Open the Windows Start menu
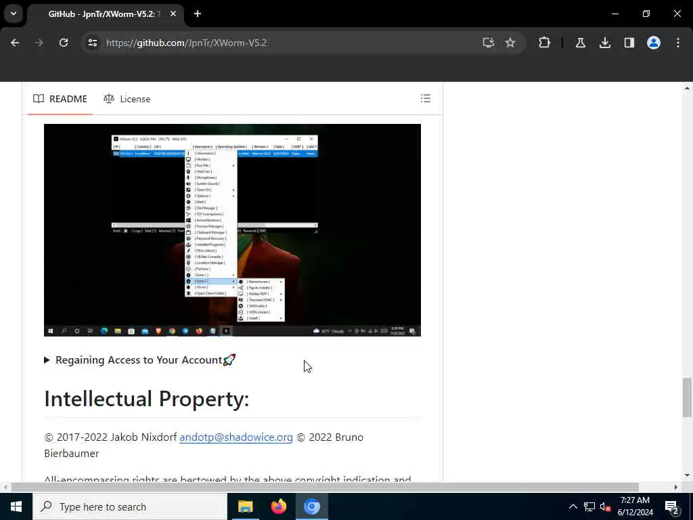The height and width of the screenshot is (520, 693). point(16,506)
